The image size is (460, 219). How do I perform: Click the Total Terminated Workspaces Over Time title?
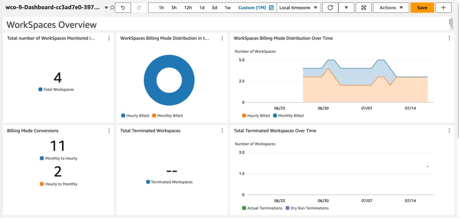point(275,131)
